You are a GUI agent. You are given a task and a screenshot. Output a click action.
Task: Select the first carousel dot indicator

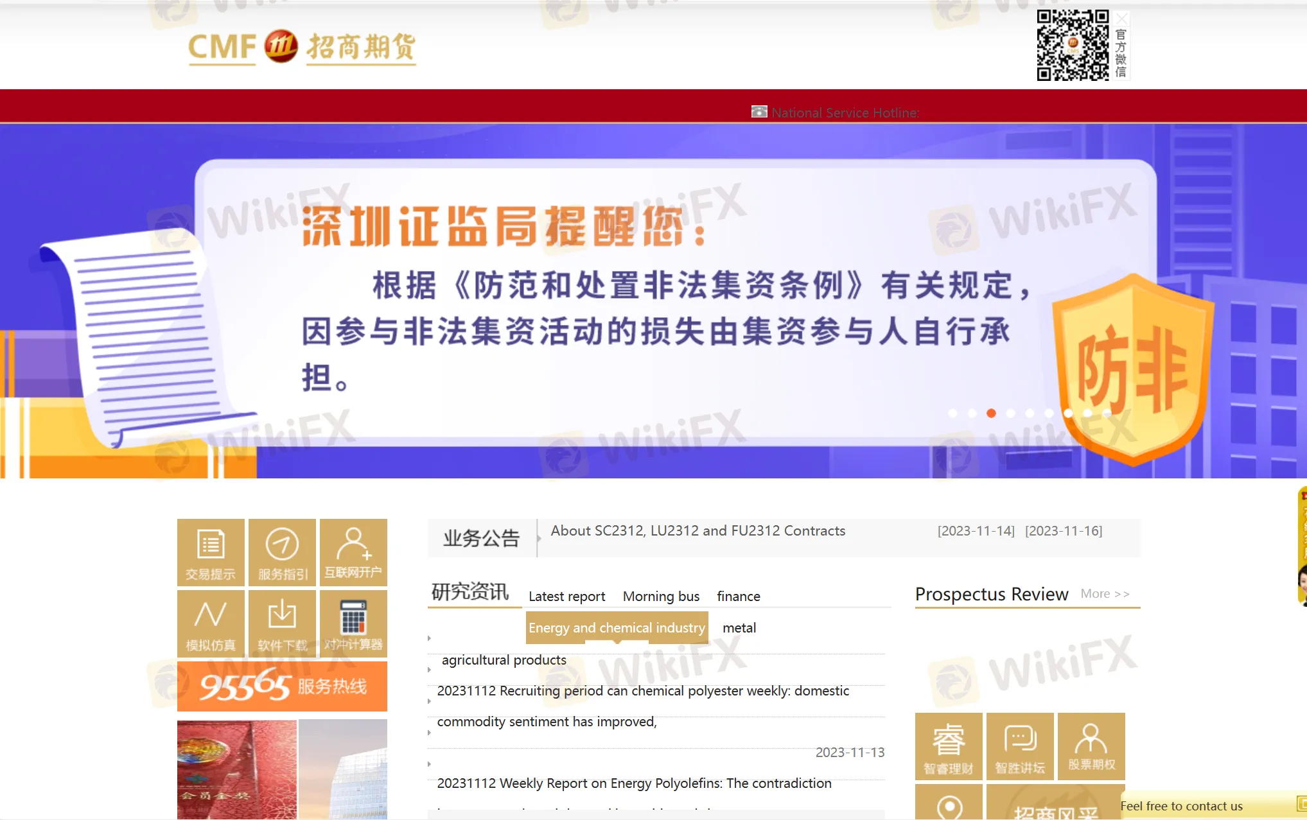[x=953, y=414]
